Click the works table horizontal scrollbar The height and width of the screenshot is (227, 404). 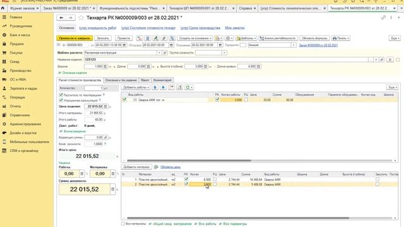(189, 161)
